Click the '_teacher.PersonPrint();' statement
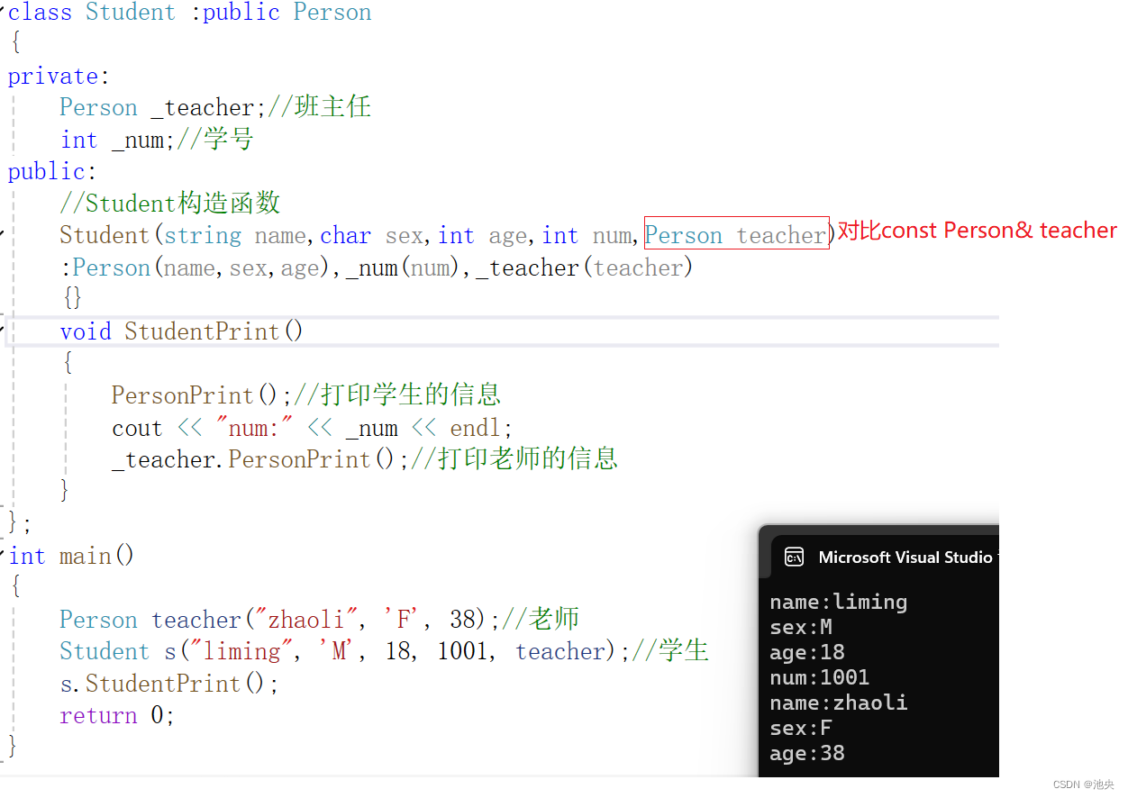Viewport: 1128px width, 798px height. pyautogui.click(x=261, y=459)
